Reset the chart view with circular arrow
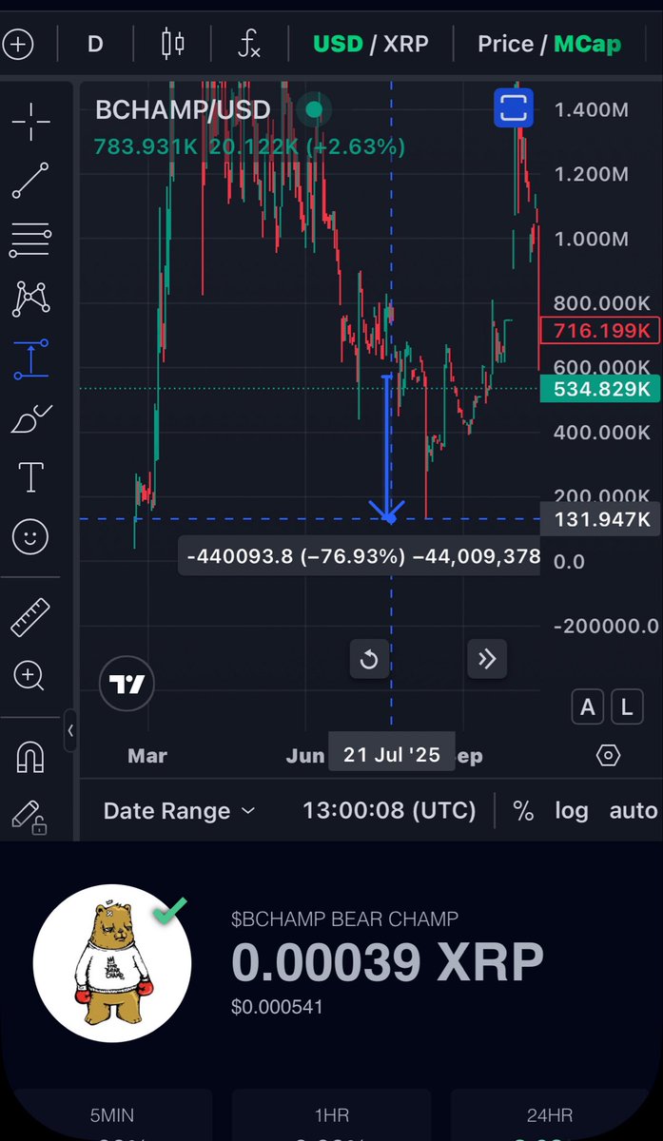 (370, 660)
